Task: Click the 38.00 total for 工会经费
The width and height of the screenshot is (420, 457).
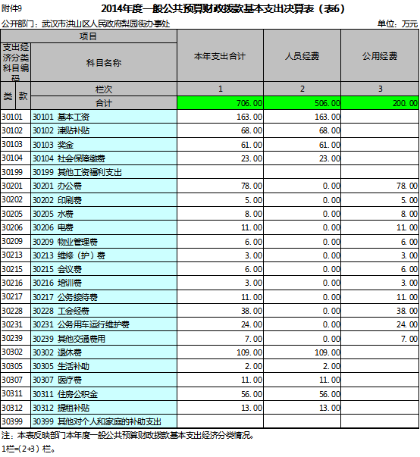Action: (220, 311)
